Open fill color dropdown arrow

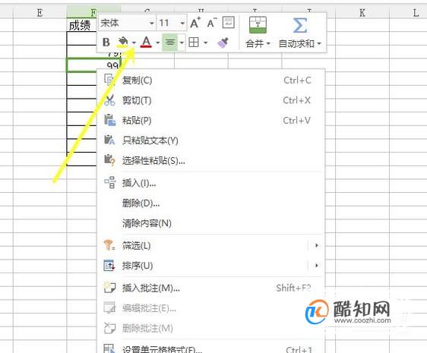click(x=134, y=43)
